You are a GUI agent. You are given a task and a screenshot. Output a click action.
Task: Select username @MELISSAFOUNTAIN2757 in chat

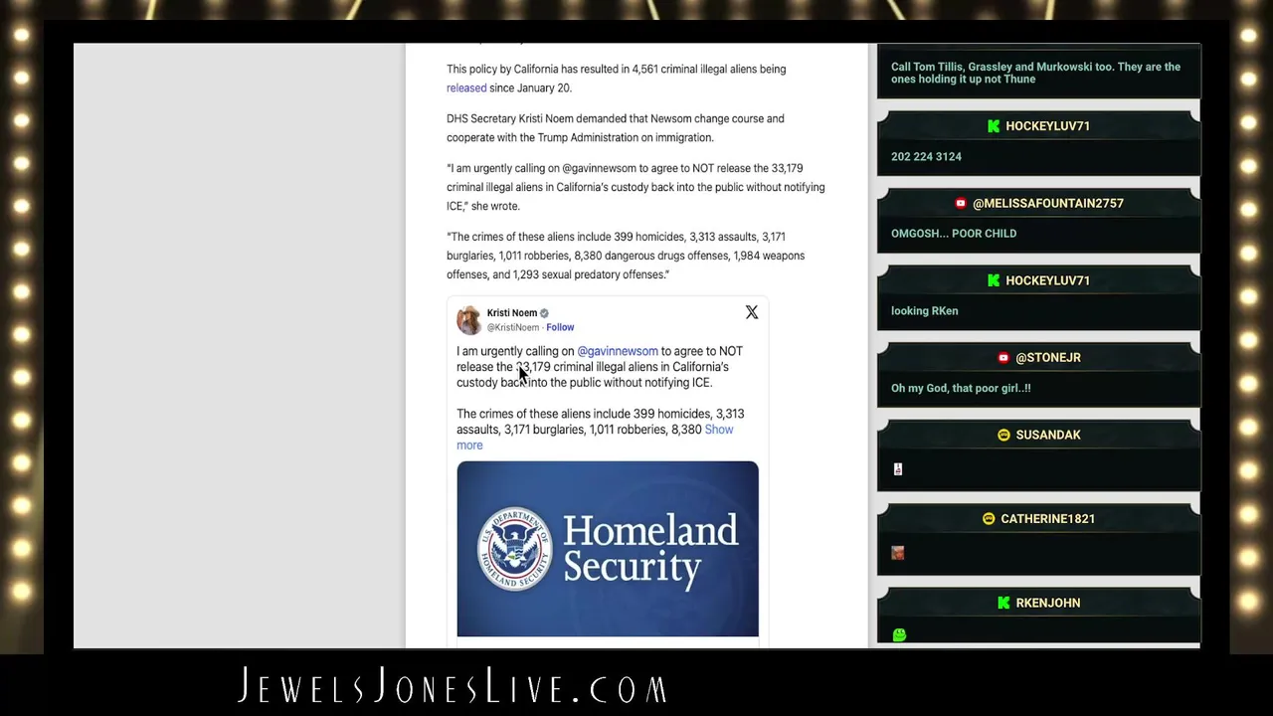click(x=1048, y=203)
